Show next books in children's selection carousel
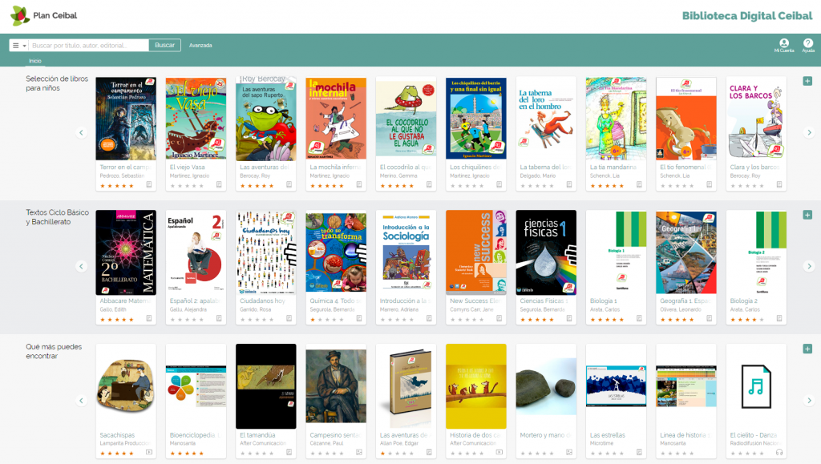Screen dimensions: 821x464 point(809,132)
